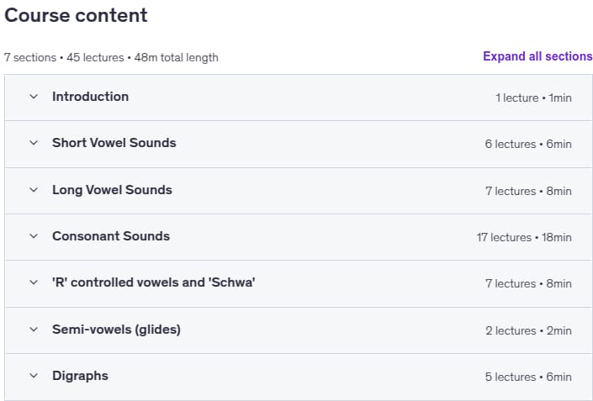Expand Short Vowel Sounds chevron arrow
This screenshot has height=401, width=593.
coord(34,143)
